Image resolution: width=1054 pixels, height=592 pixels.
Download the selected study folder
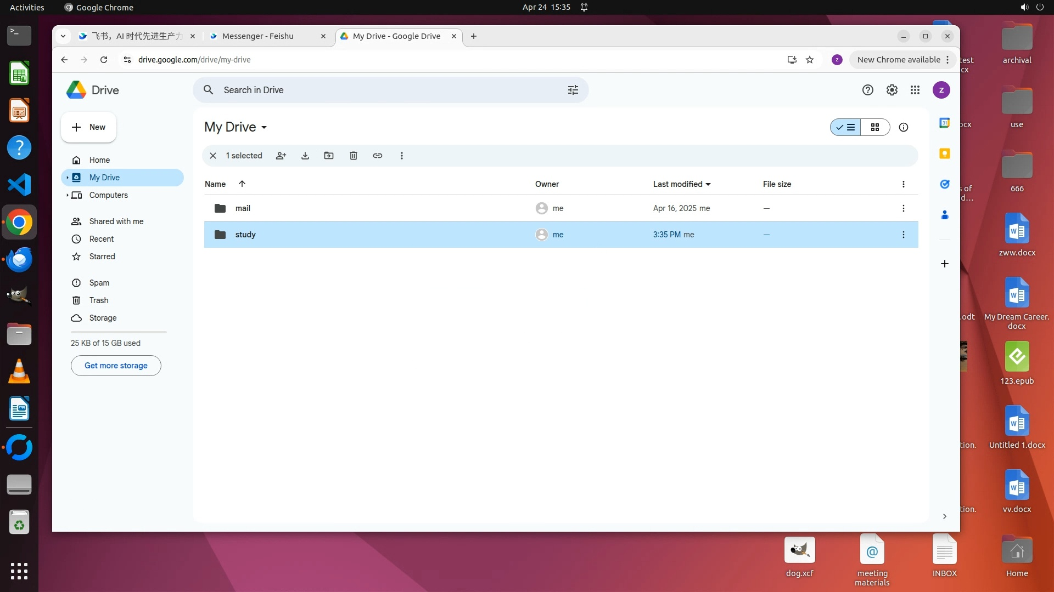coord(305,156)
